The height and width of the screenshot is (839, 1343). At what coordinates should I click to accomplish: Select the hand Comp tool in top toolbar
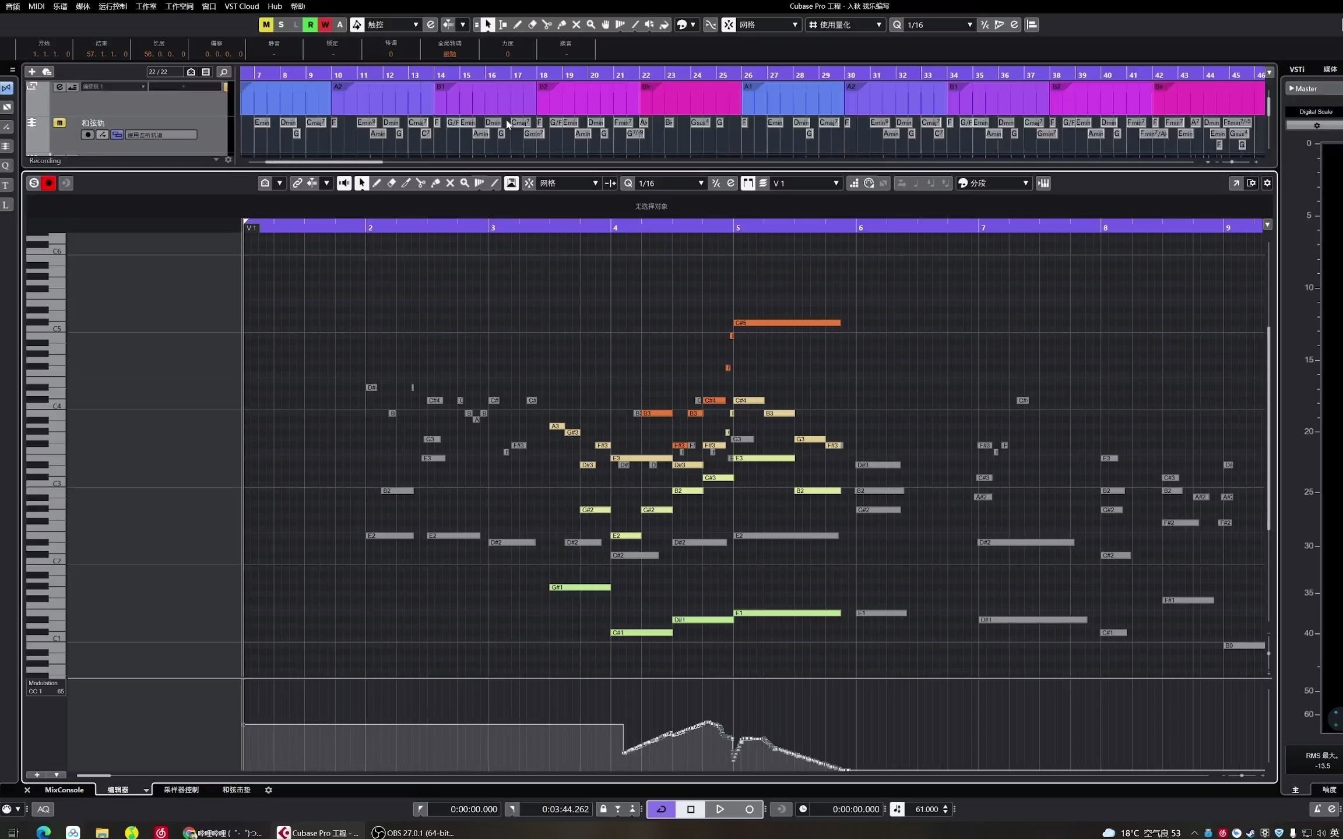pyautogui.click(x=605, y=24)
